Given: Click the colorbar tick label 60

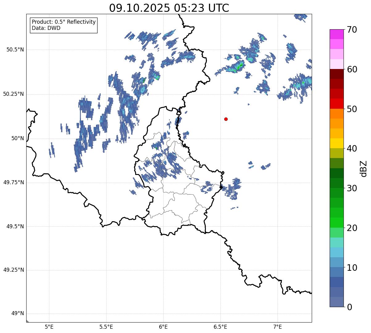Looking at the screenshot, I should tap(352, 69).
